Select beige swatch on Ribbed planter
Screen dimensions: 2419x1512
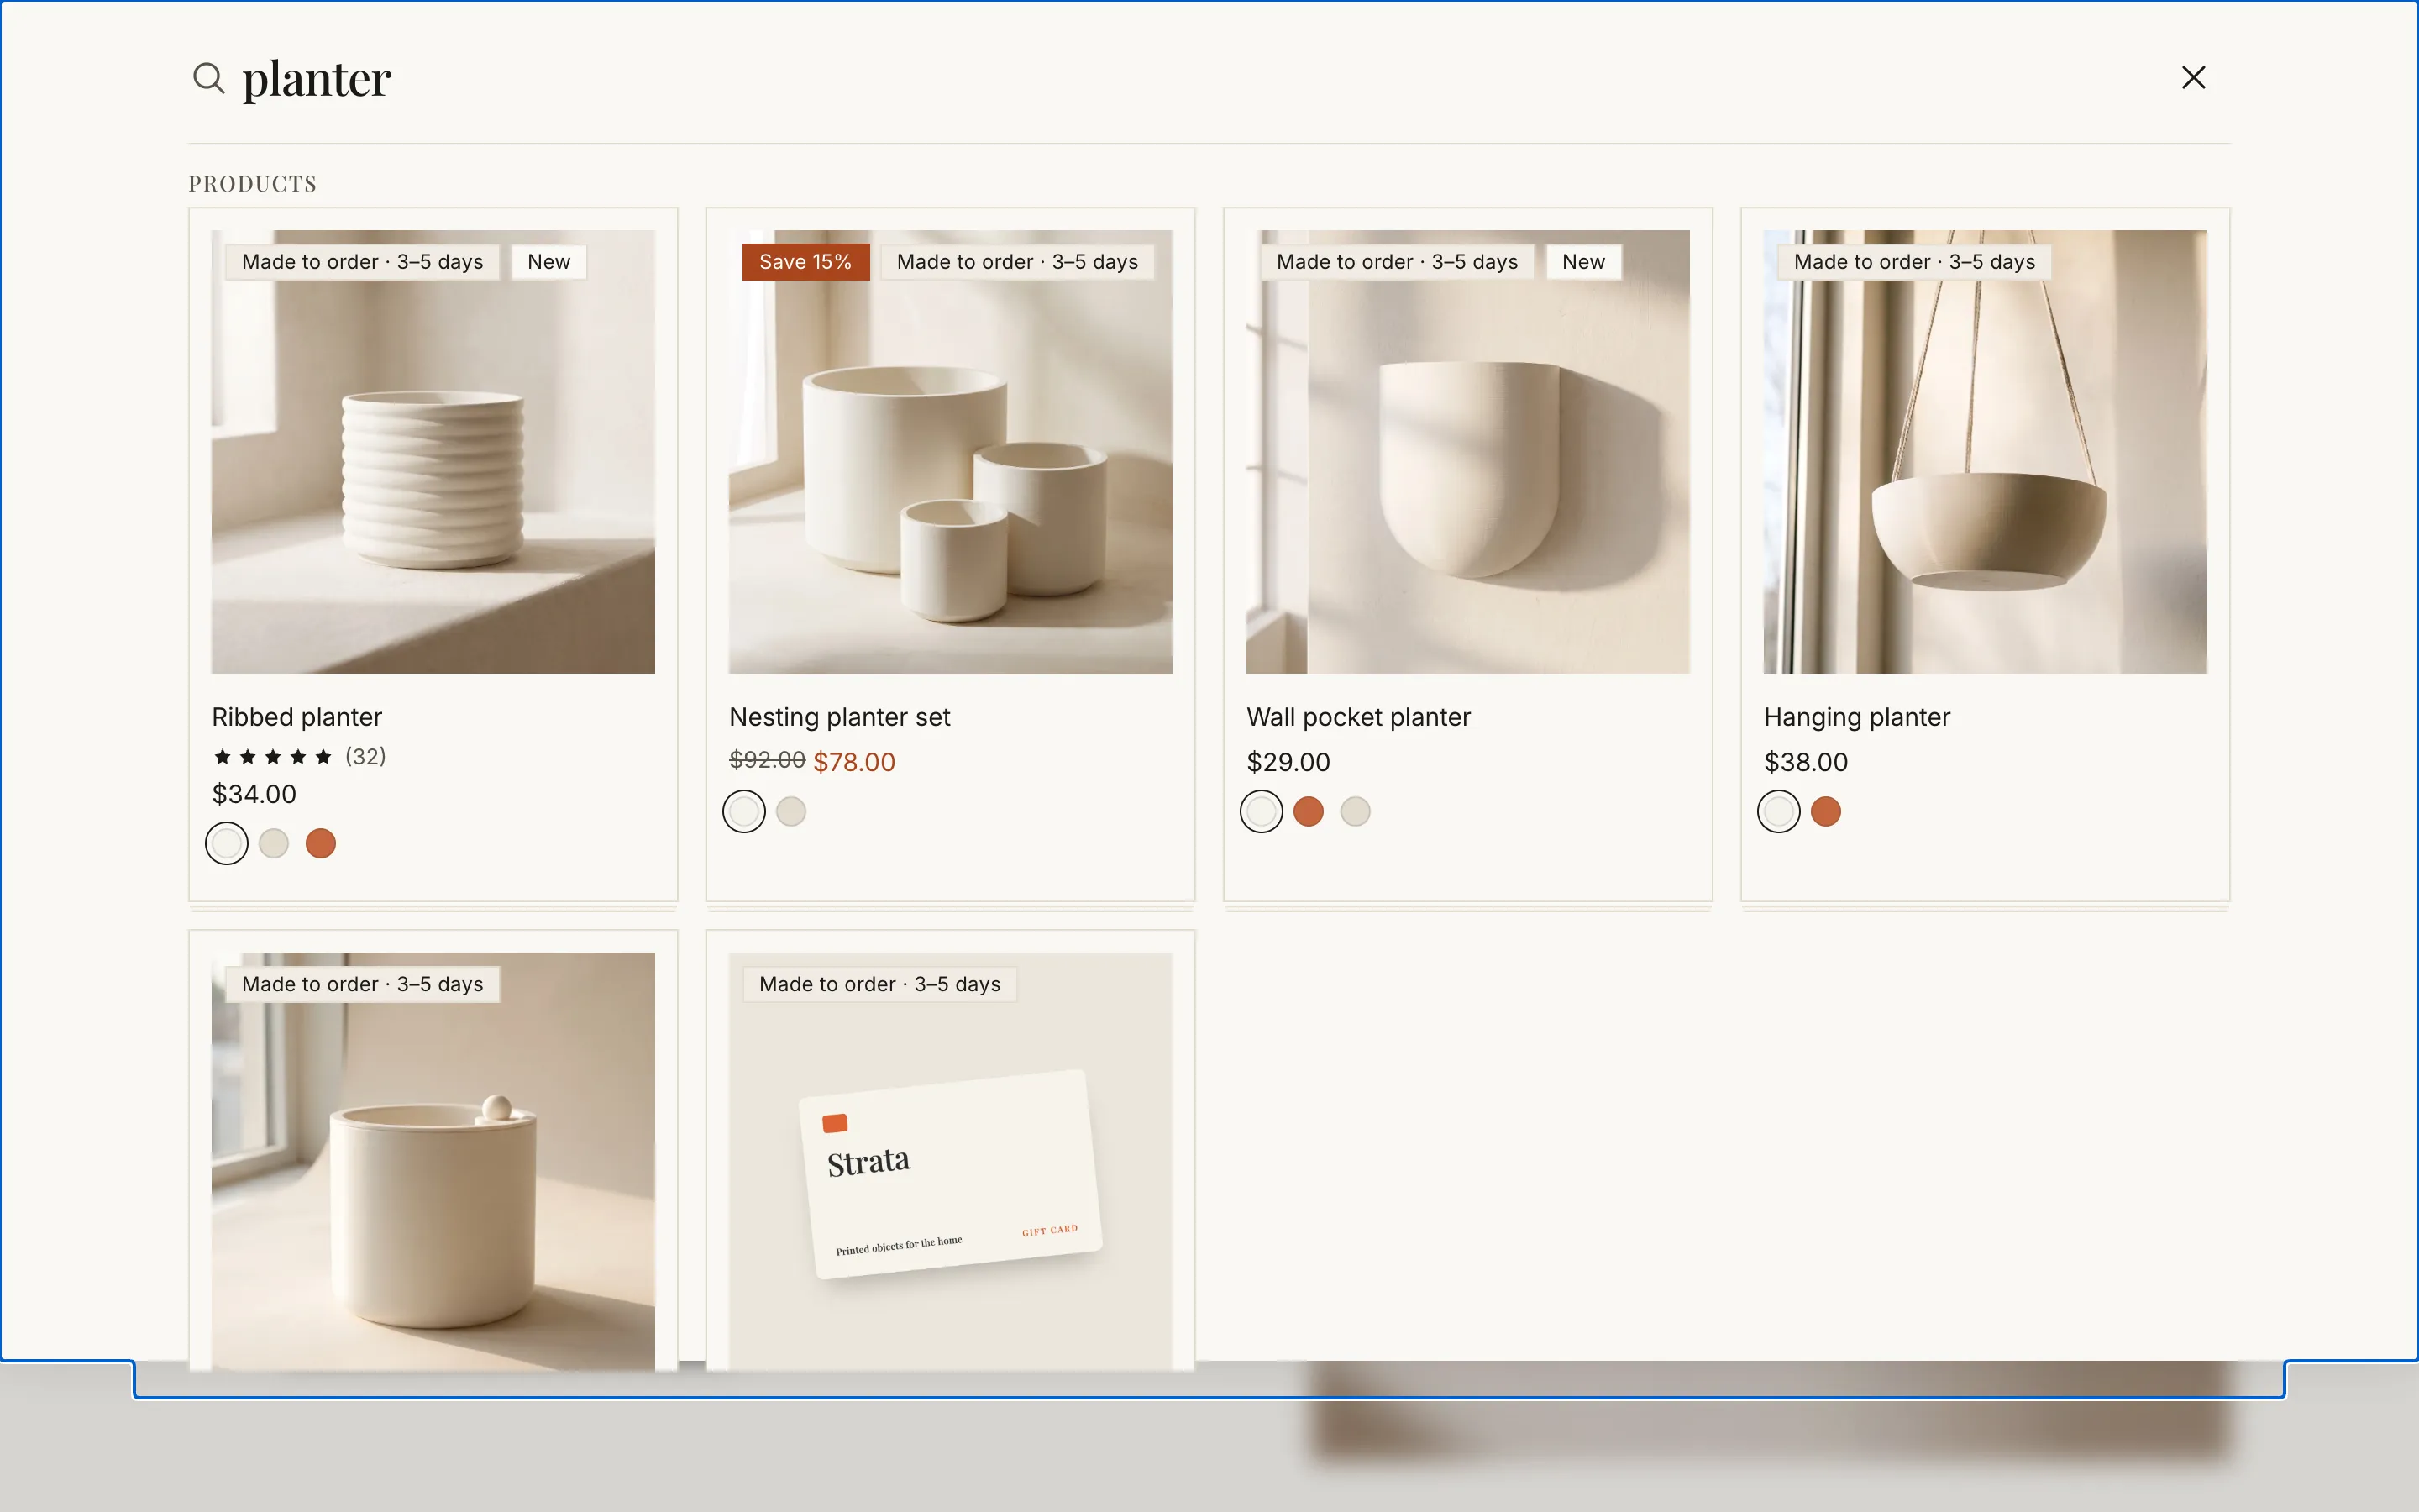tap(274, 843)
